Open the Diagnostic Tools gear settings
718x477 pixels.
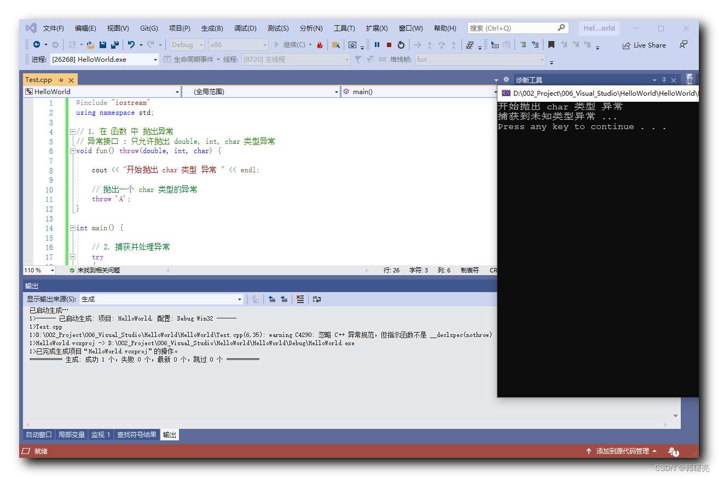(x=506, y=79)
